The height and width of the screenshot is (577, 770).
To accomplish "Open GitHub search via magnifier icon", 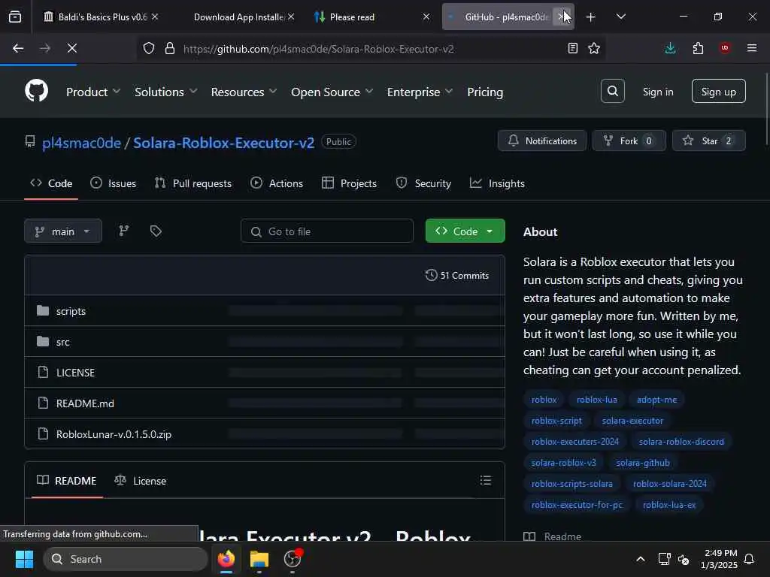I will click(x=612, y=91).
